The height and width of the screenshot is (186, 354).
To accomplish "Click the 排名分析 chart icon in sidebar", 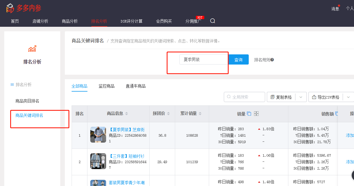I will coord(32,48).
